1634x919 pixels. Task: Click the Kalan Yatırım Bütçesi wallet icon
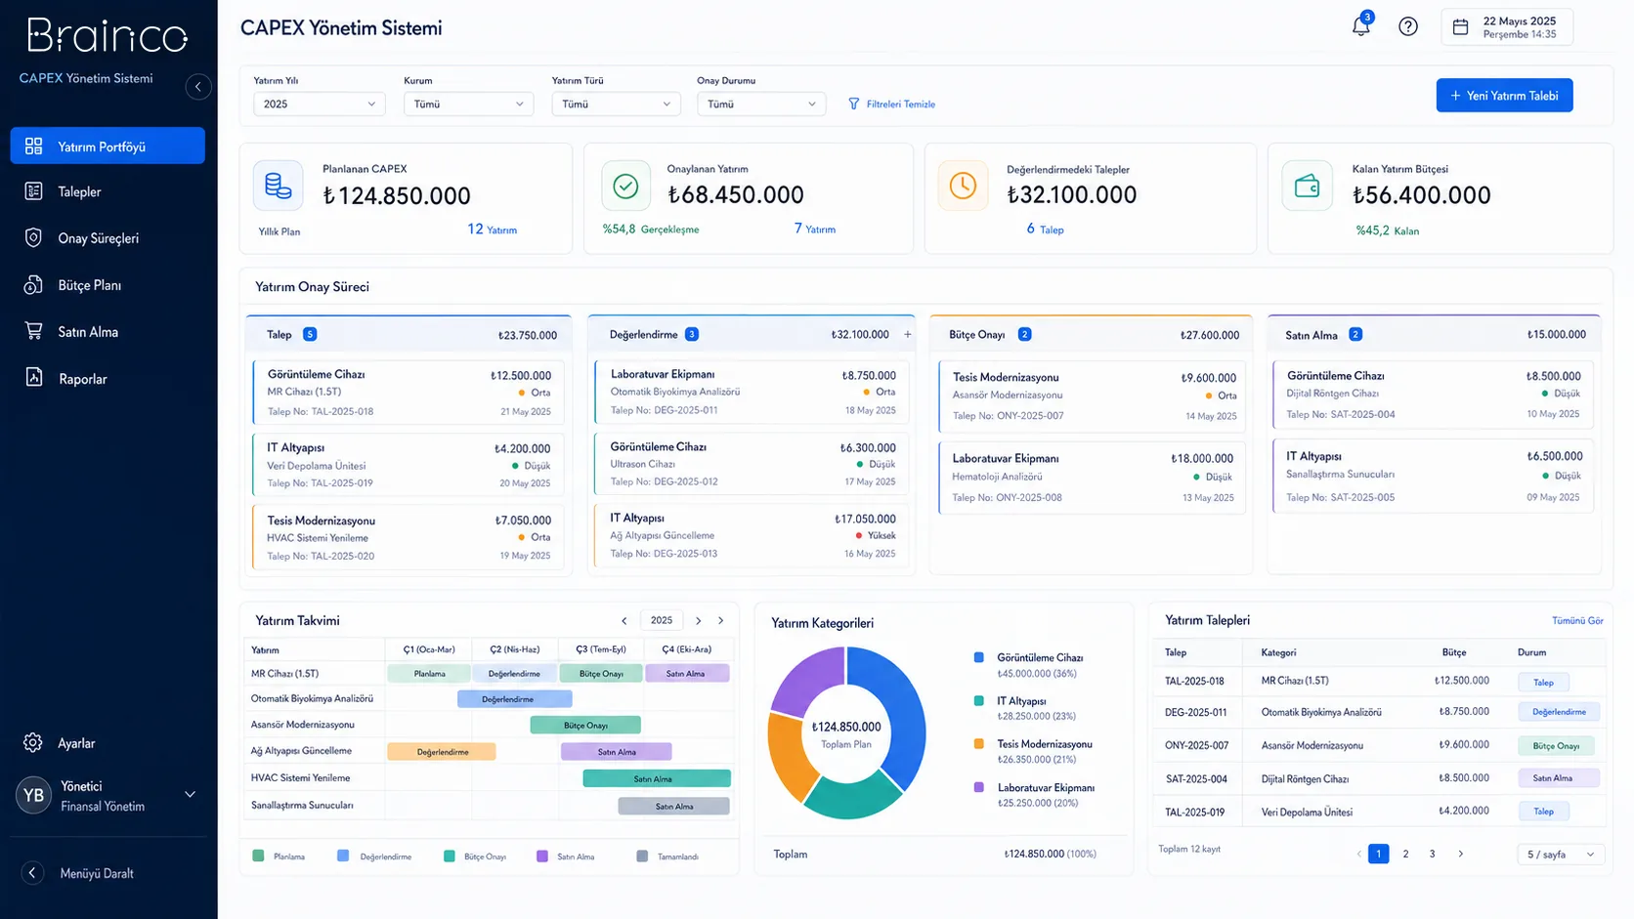click(x=1307, y=186)
